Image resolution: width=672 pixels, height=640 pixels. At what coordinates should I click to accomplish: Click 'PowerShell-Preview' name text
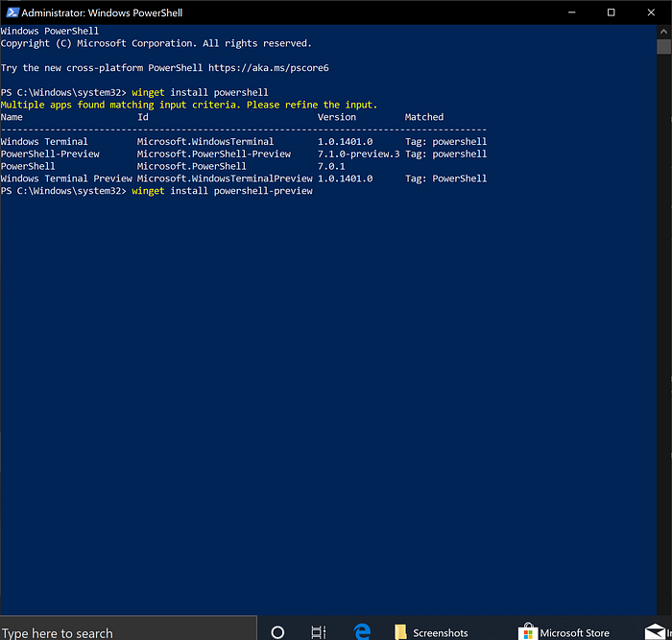coord(50,154)
